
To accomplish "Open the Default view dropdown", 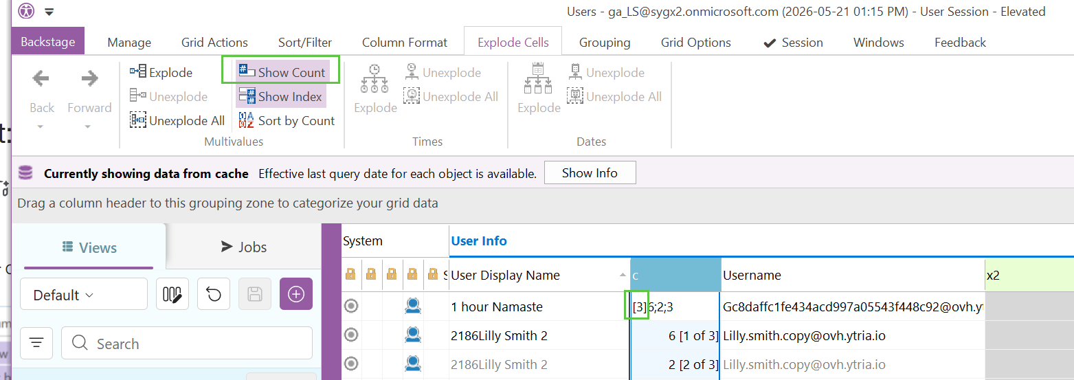I will [84, 295].
